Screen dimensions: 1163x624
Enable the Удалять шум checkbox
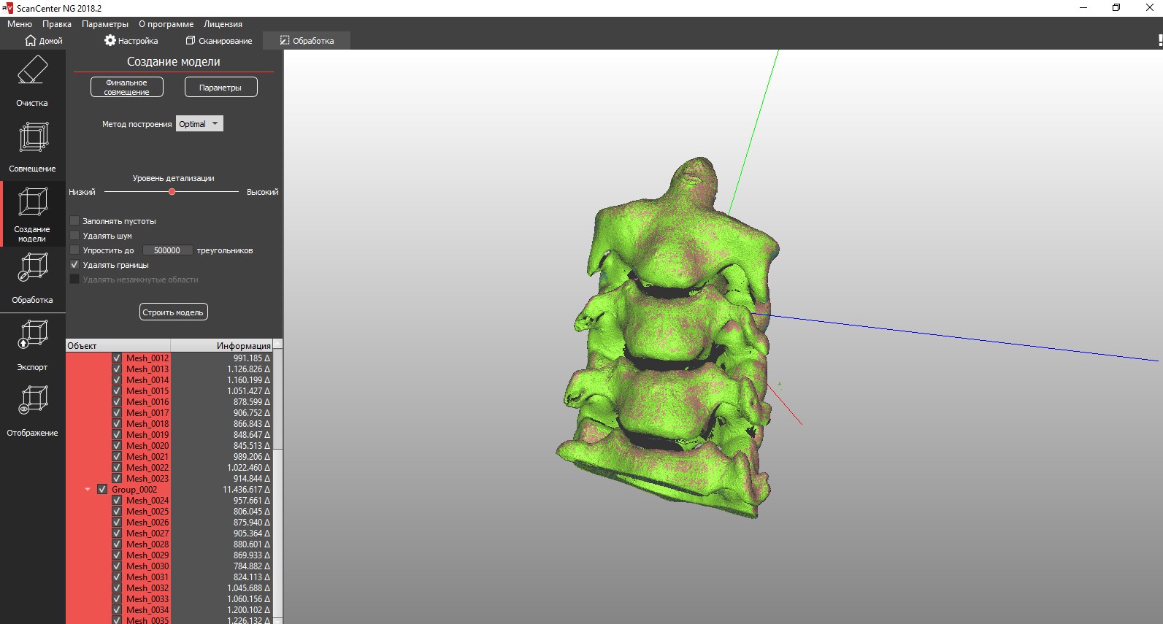coord(74,236)
